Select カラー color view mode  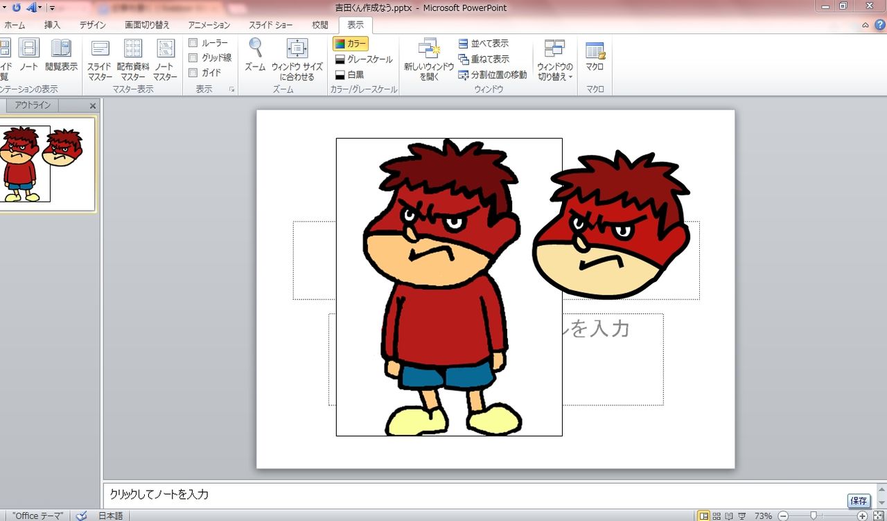pyautogui.click(x=350, y=44)
